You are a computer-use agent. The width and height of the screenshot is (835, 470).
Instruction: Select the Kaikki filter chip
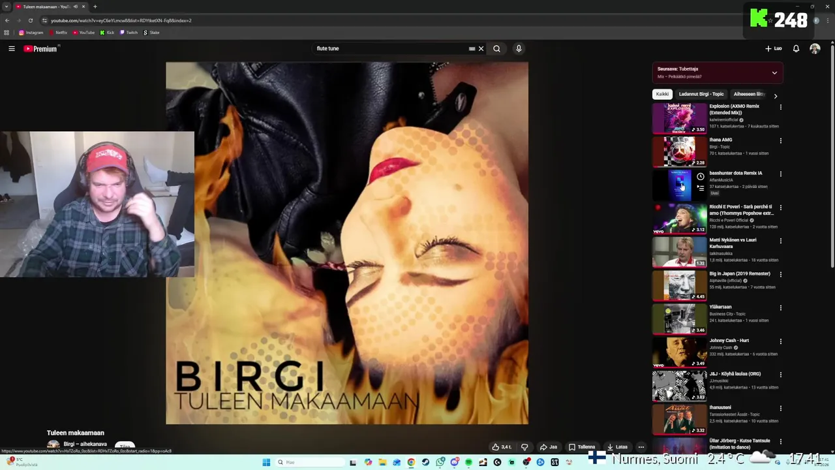click(662, 94)
